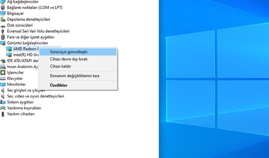Click the Ağ bağdaştırıcıları network icon
The width and height of the screenshot is (269, 158).
click(3, 2)
